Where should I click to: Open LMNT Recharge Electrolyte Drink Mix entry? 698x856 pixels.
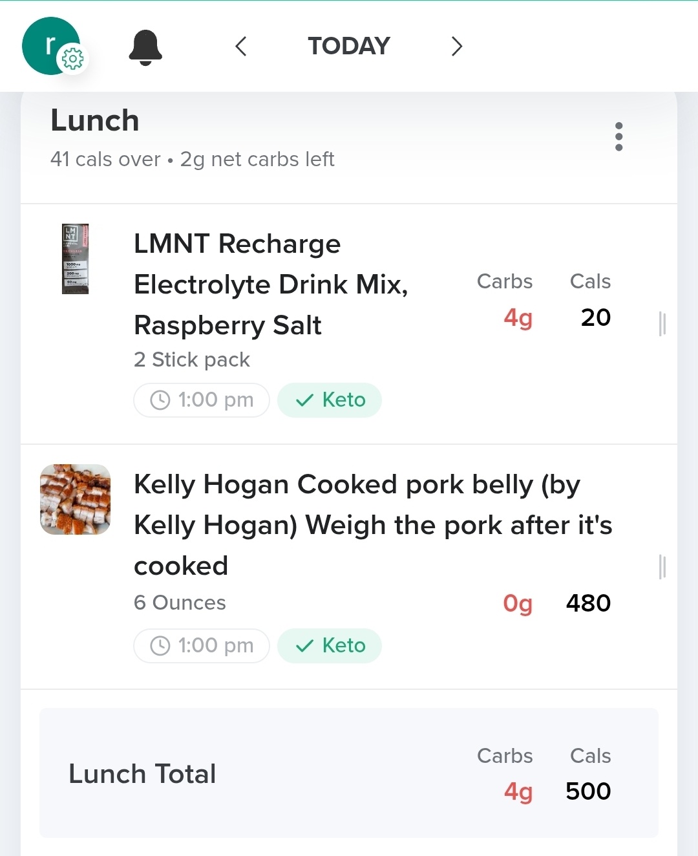coord(271,284)
